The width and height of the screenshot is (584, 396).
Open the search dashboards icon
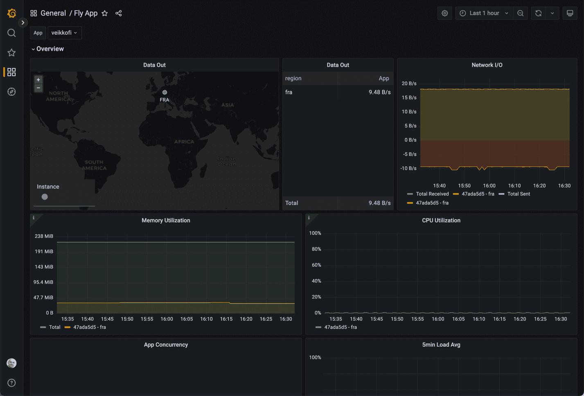pos(11,33)
